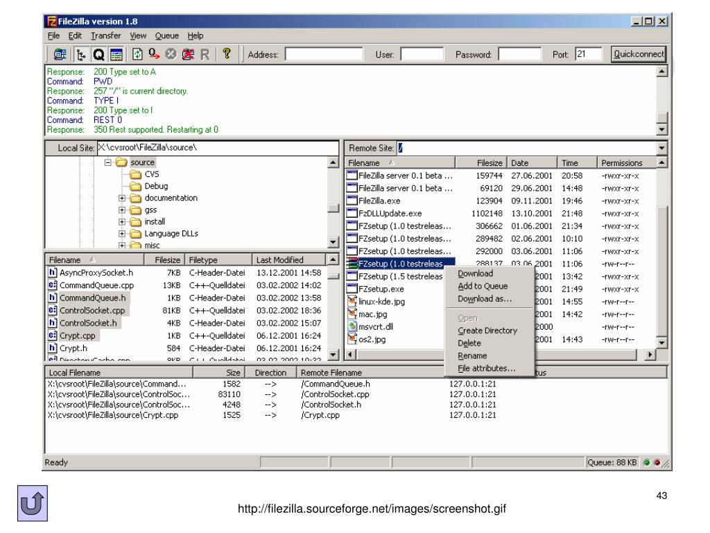Click the FZsetup.exe remote file icon
The height and width of the screenshot is (533, 710).
(x=352, y=289)
